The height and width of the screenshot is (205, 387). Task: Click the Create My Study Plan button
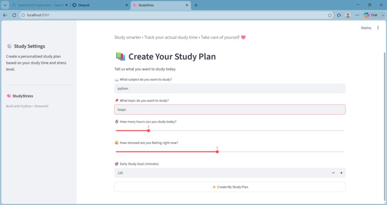coord(230,187)
